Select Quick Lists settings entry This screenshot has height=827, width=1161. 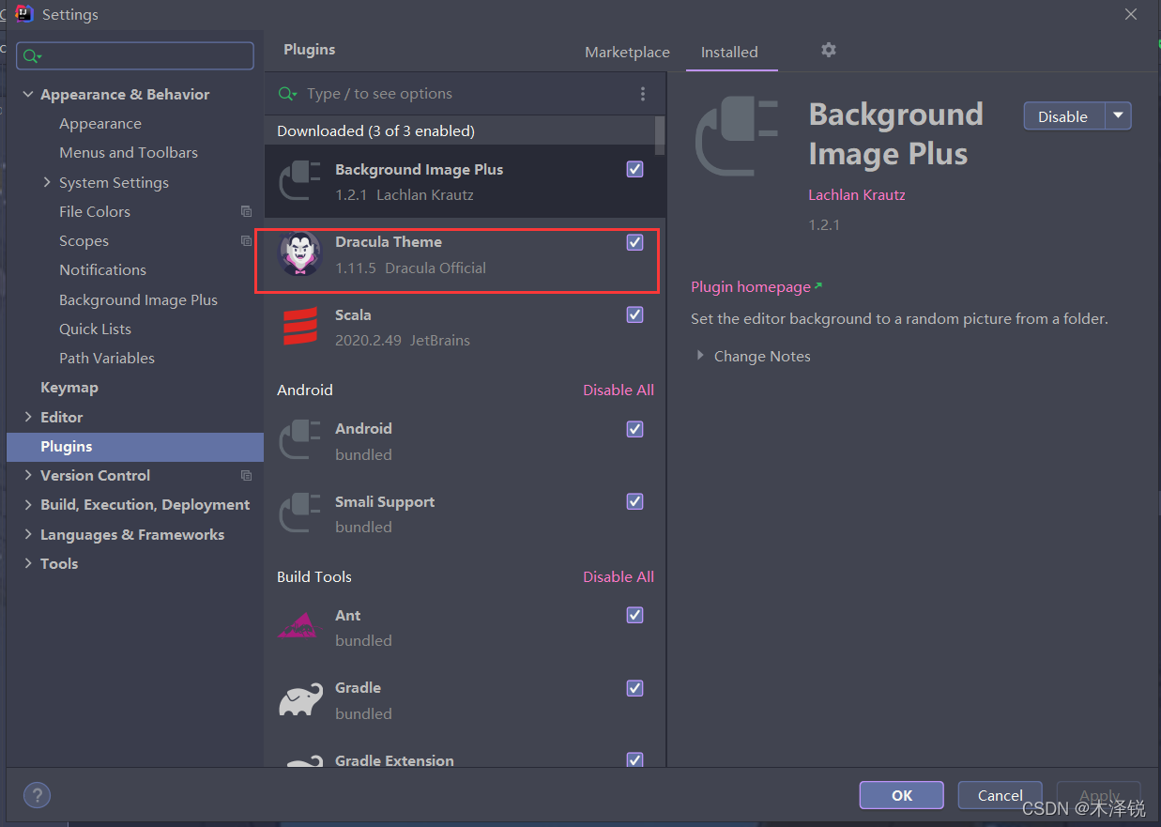click(x=95, y=329)
